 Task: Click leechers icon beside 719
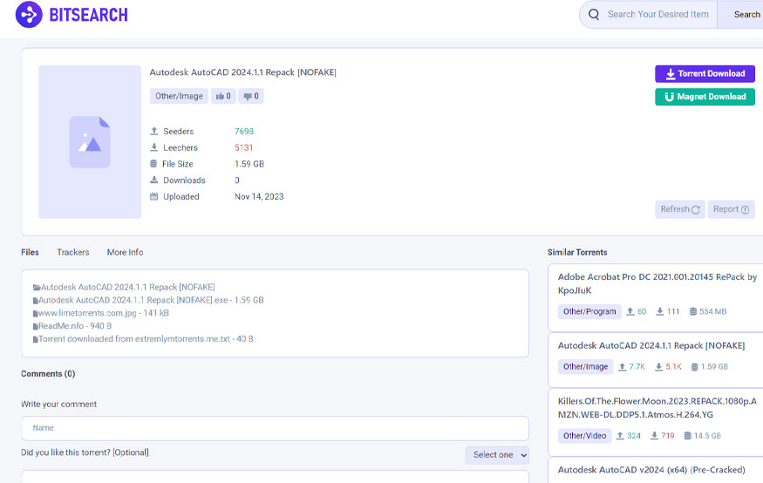click(655, 436)
